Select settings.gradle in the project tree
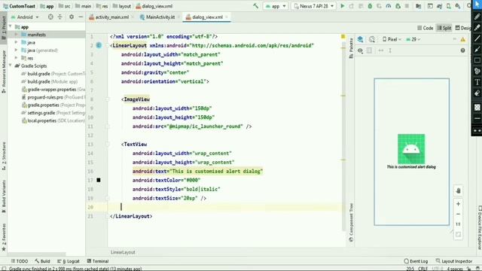 [53, 113]
